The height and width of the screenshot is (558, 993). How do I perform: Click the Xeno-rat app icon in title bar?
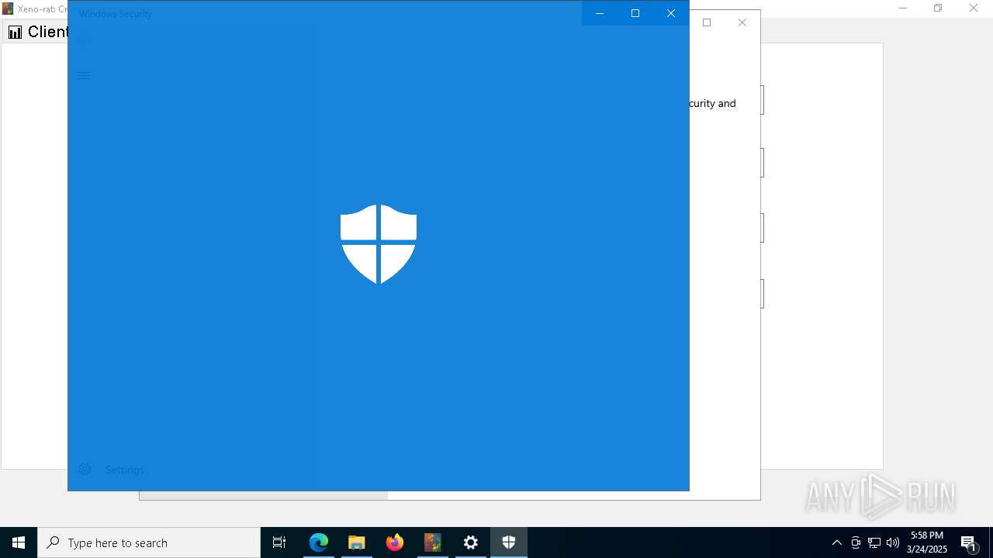[8, 9]
